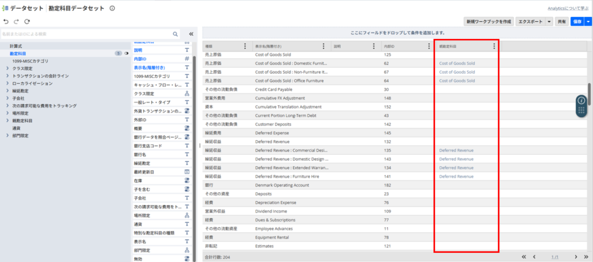Open the 種類 column three-dot menu
593x262 pixels.
pyautogui.click(x=245, y=46)
